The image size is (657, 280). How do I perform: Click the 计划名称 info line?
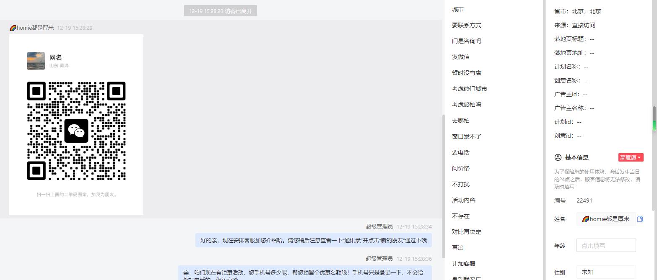(x=571, y=67)
